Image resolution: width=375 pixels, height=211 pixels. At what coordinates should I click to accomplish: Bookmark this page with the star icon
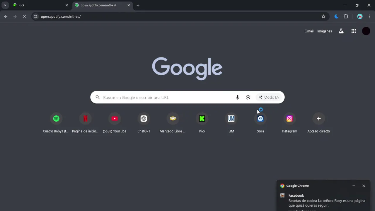(323, 16)
